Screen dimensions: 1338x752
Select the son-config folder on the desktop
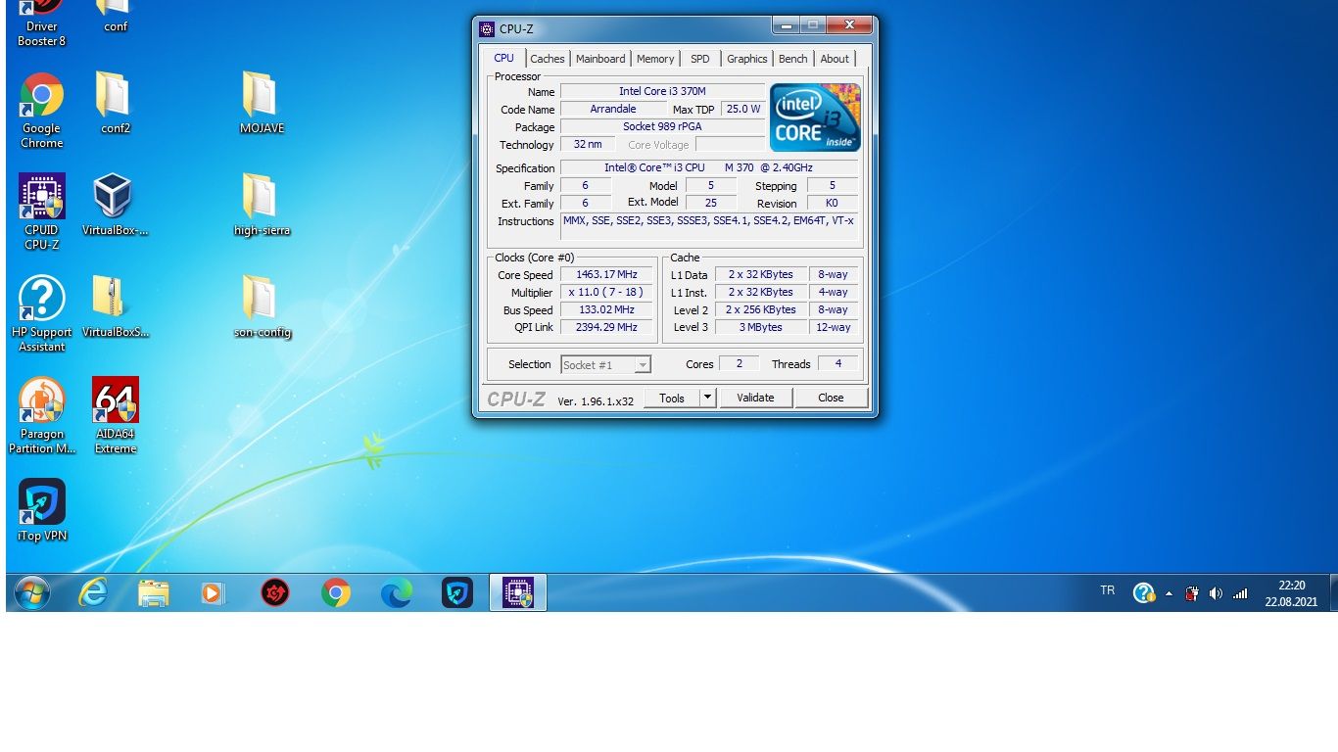262,307
